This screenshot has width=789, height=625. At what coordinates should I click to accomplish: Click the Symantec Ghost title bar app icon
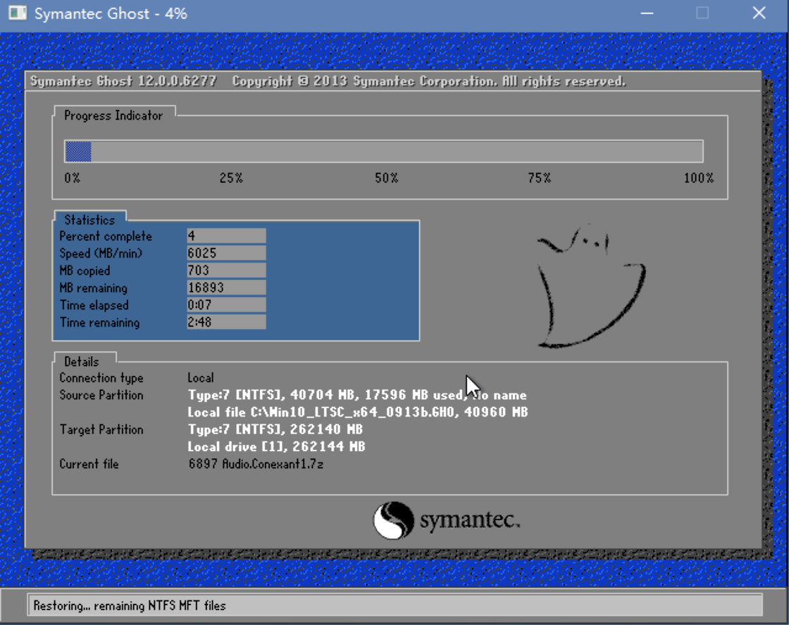point(18,13)
